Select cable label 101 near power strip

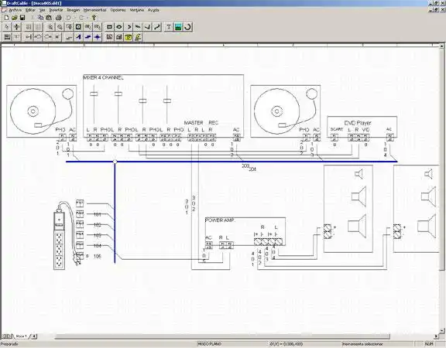(98, 214)
